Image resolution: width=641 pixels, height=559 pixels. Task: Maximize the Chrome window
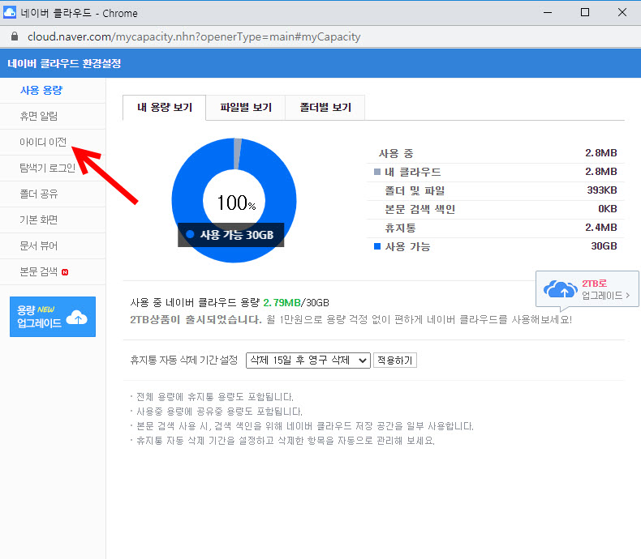click(585, 12)
